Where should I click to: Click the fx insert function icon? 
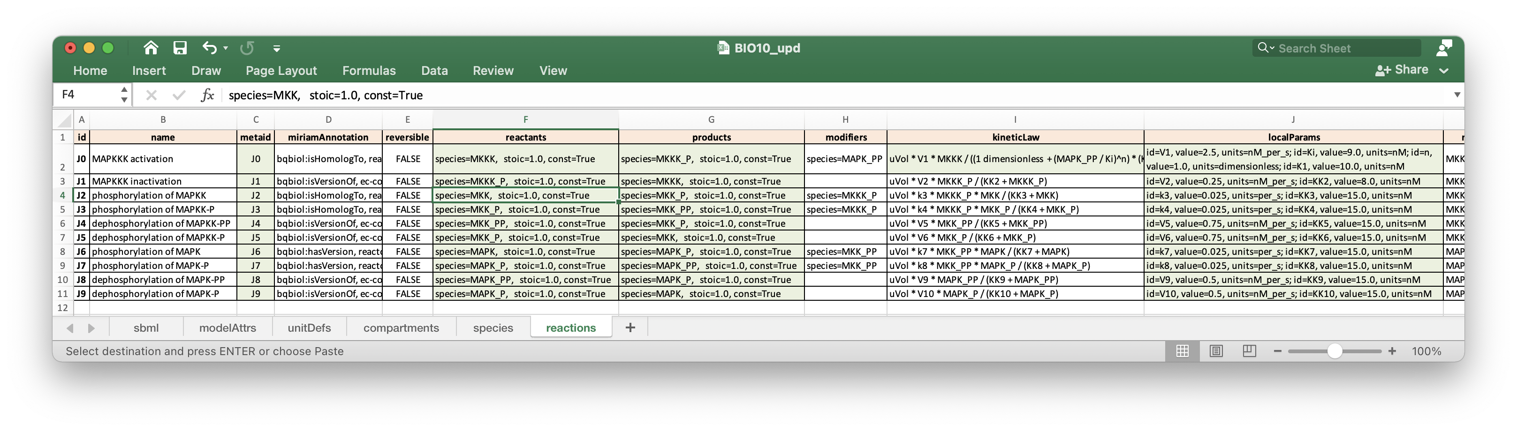tap(207, 95)
